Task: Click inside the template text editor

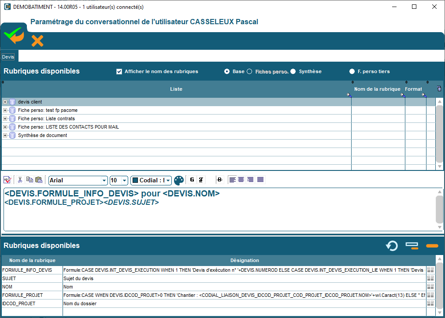Action: tap(220, 216)
